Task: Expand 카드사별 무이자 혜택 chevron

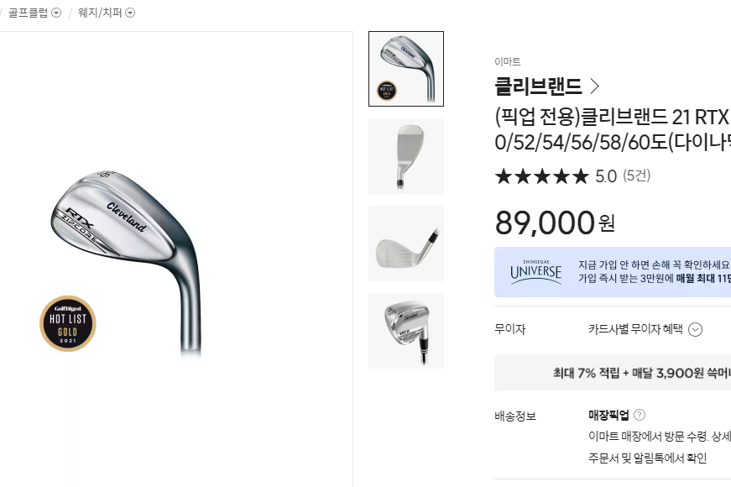Action: pos(695,330)
